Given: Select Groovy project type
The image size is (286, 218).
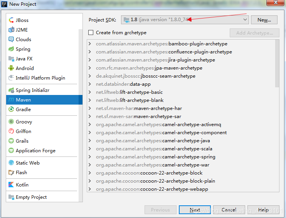Looking at the screenshot, I should tap(42, 121).
